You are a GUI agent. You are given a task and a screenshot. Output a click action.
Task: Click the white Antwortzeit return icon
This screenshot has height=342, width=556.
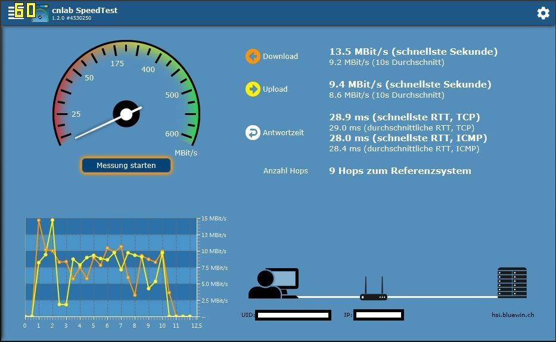tap(253, 132)
